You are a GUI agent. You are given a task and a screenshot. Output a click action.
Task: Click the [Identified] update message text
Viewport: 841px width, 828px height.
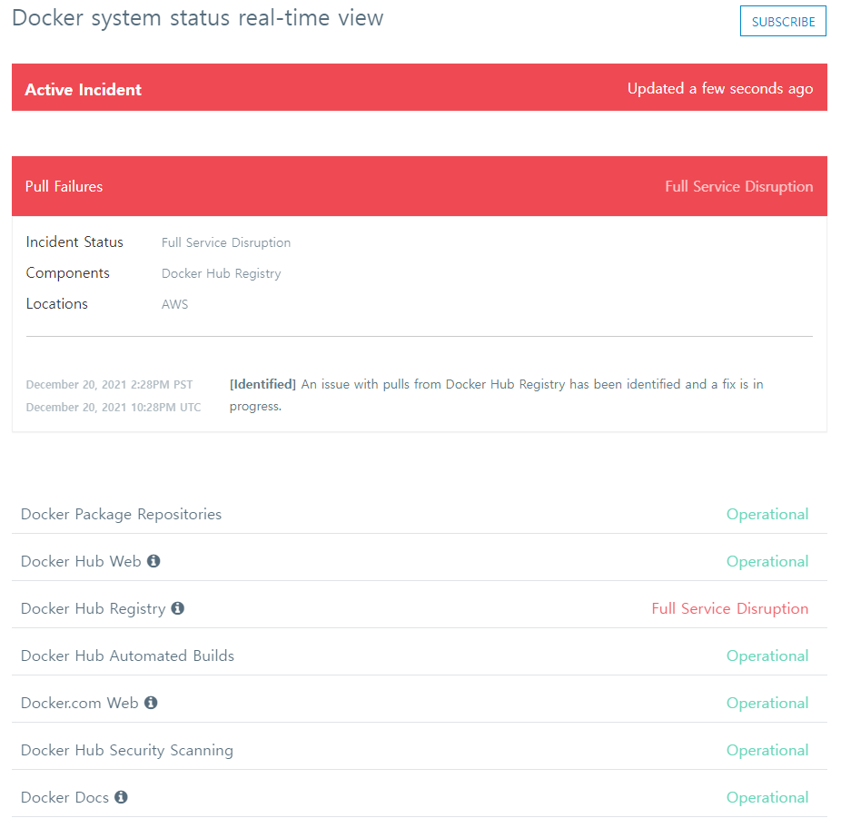[496, 395]
